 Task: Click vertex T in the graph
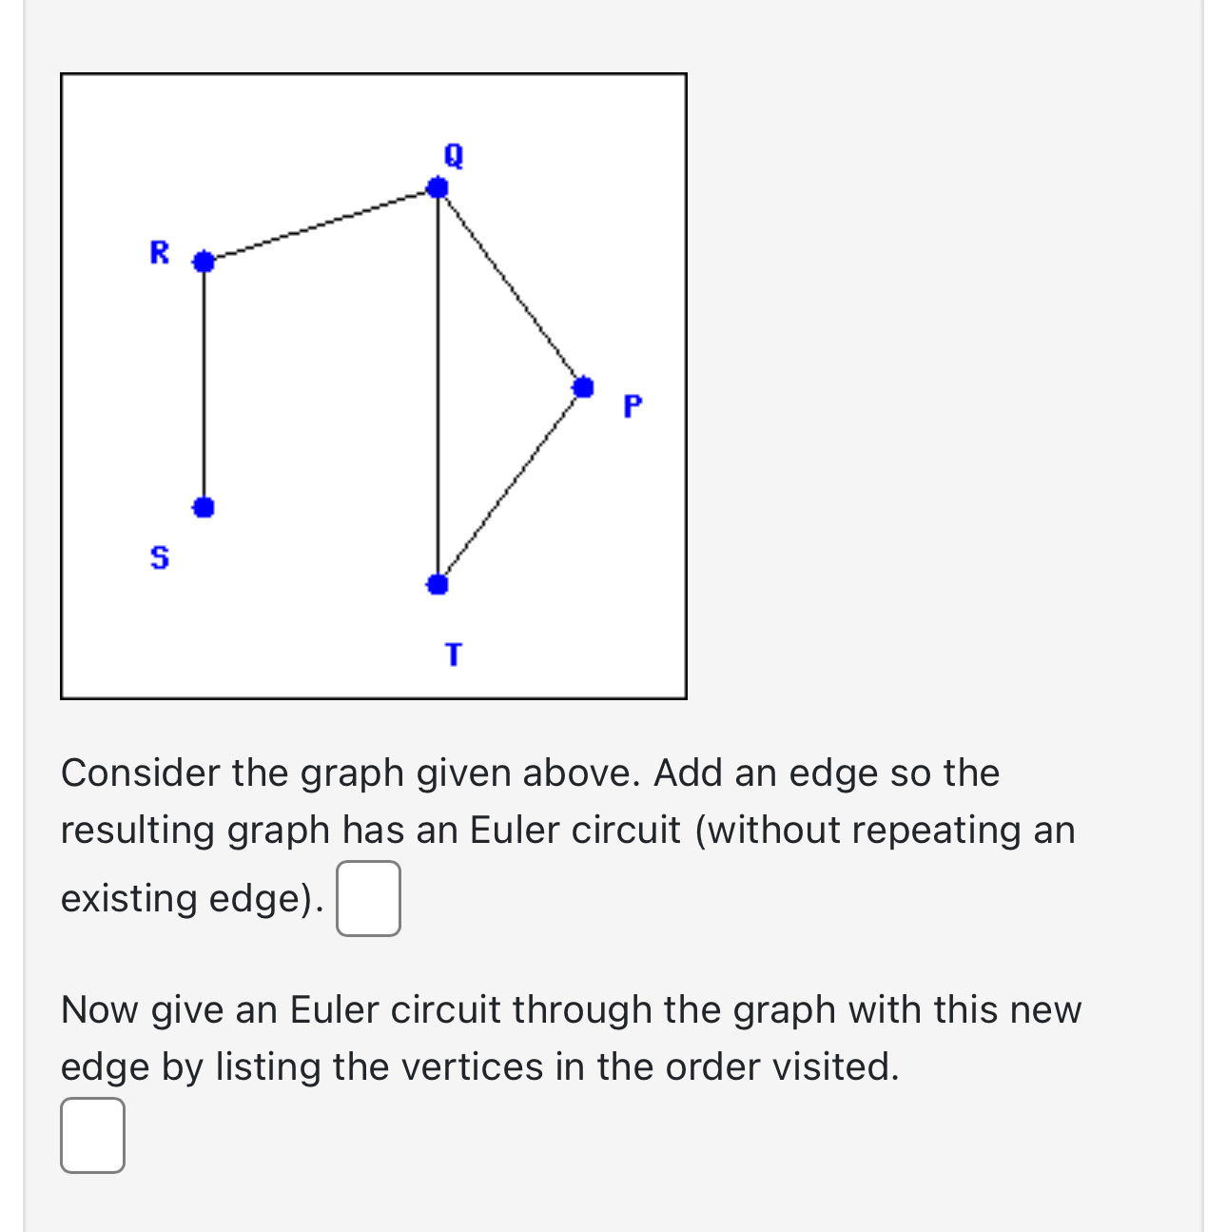point(437,584)
